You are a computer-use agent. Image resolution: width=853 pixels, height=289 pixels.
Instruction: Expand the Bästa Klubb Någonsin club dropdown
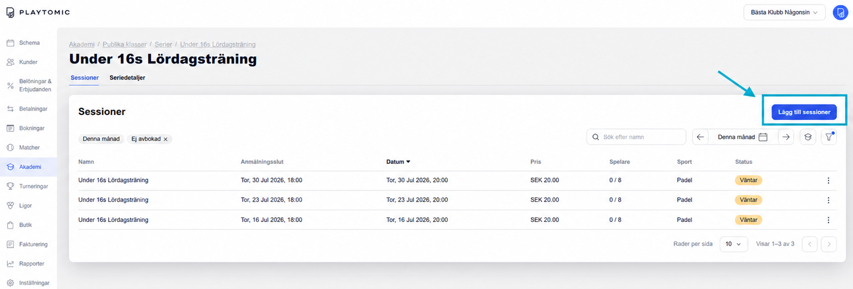(784, 12)
